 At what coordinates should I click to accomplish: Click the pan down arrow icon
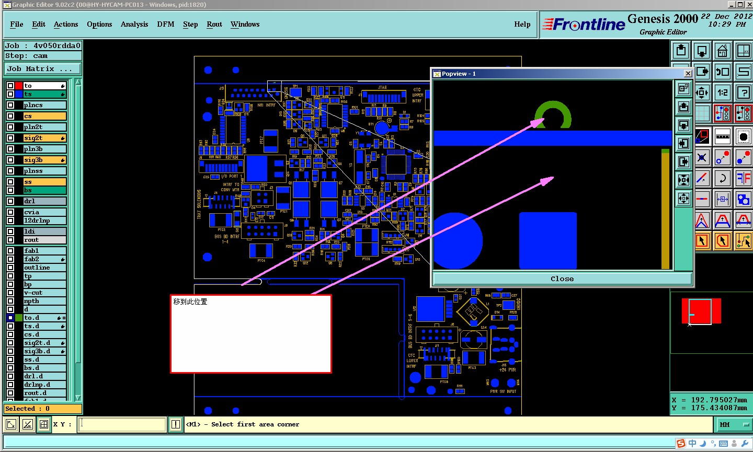coord(702,51)
